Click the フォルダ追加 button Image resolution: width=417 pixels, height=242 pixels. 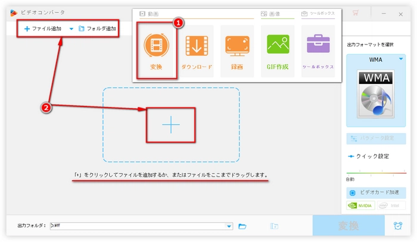pyautogui.click(x=98, y=29)
